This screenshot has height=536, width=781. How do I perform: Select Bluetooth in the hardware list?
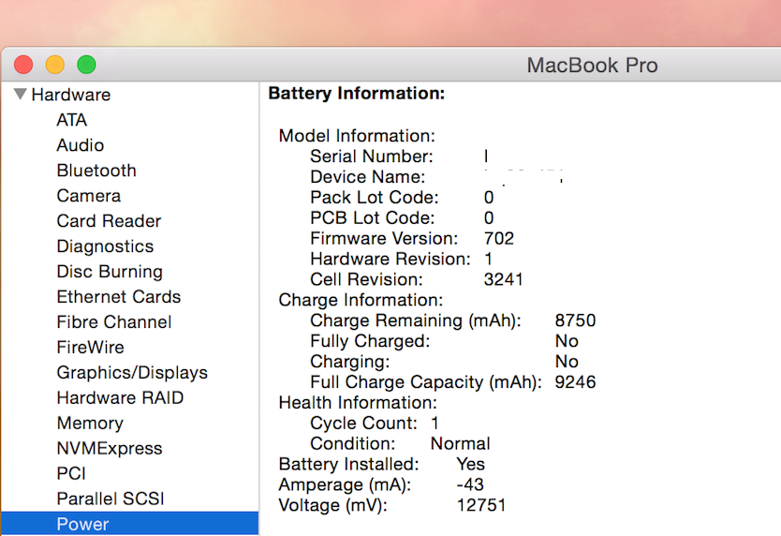tap(96, 171)
